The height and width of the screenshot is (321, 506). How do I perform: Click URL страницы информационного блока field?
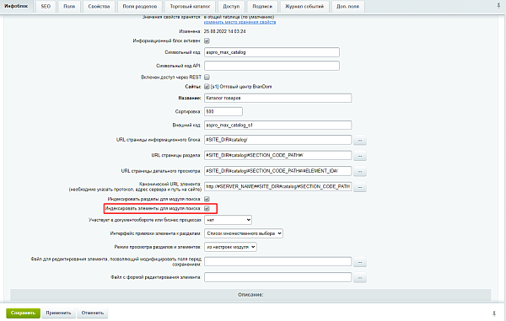277,140
